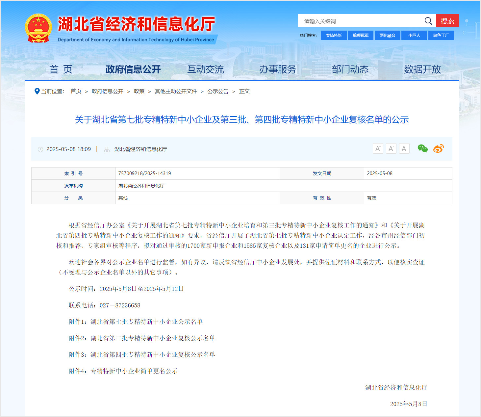The image size is (481, 417).
Task: Open the 办事服务 menu item
Action: [278, 69]
